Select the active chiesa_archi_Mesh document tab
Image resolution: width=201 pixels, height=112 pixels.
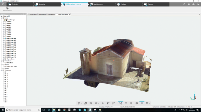63,14
